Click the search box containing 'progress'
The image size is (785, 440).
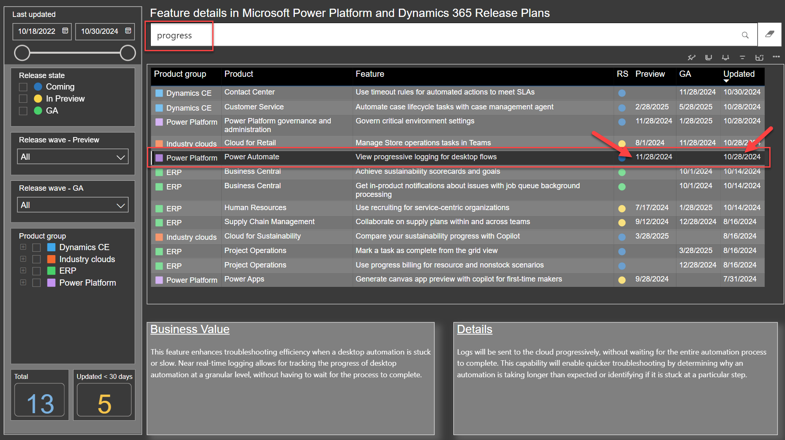pyautogui.click(x=453, y=35)
